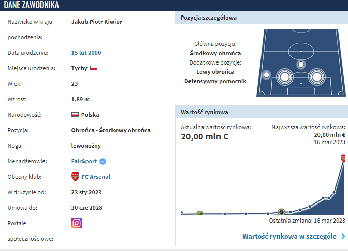Screen dimensions: 348x251
Task: Click the Arsenal club crest next to FC Arsenal
Action: [x=76, y=177]
